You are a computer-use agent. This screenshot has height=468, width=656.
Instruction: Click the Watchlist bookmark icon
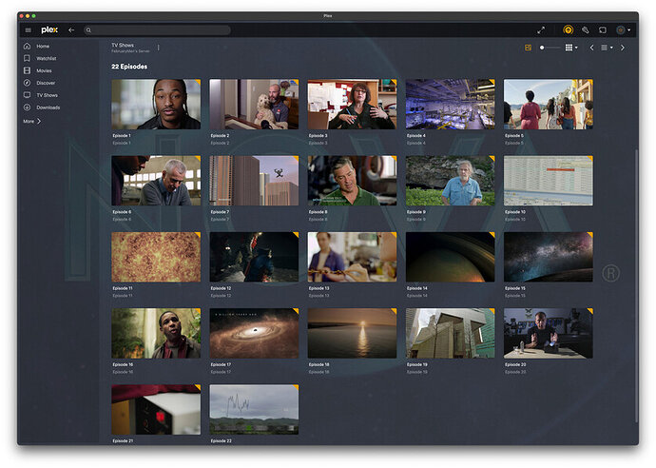tap(28, 58)
